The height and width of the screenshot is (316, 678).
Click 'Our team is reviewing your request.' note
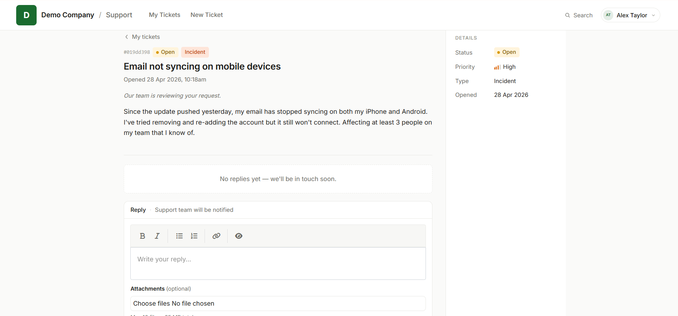[172, 96]
